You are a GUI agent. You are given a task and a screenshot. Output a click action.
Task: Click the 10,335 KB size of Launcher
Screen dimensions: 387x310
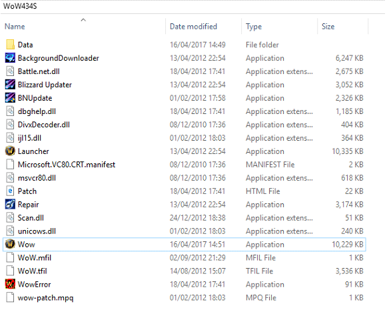coord(348,151)
